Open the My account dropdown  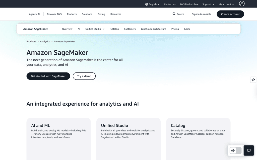point(226,4)
